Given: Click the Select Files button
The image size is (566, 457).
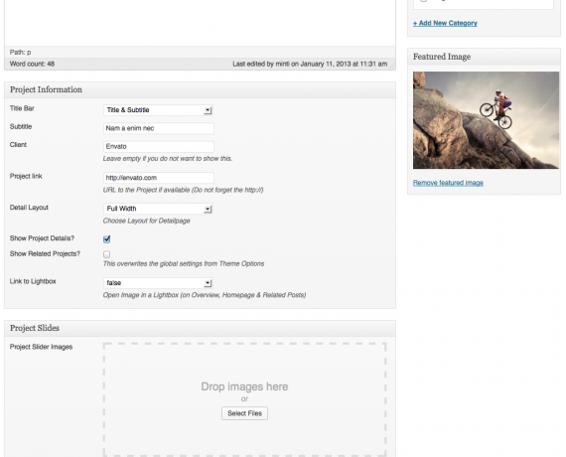Looking at the screenshot, I should coord(244,413).
